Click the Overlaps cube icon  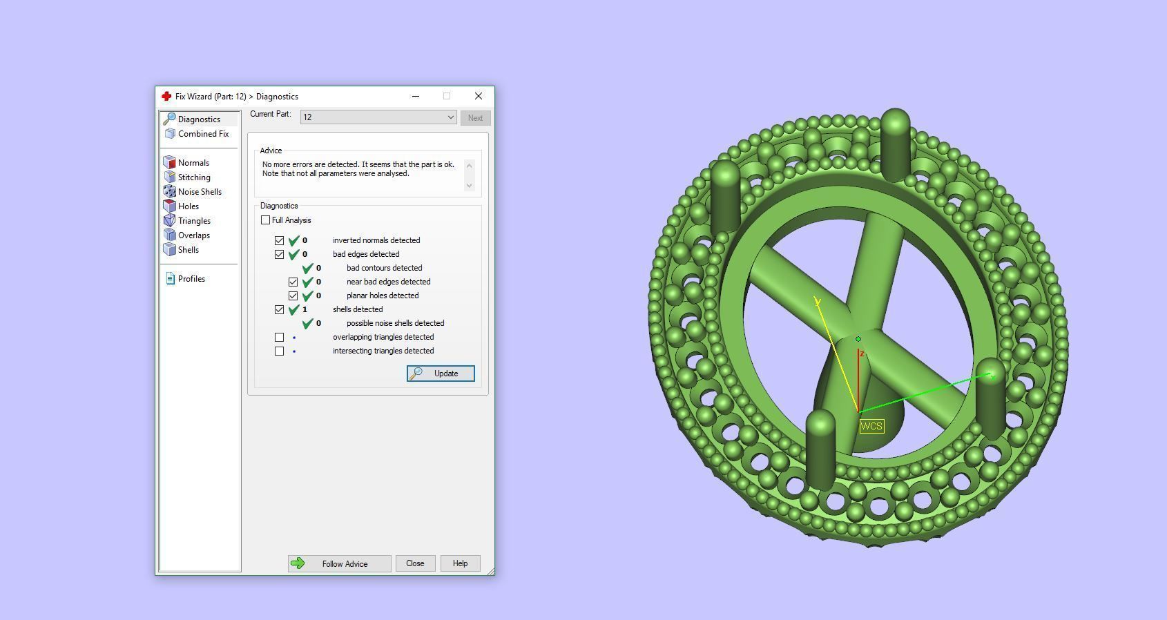(x=170, y=235)
